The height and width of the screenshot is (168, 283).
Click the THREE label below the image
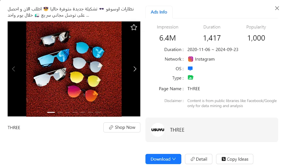[x=14, y=127]
